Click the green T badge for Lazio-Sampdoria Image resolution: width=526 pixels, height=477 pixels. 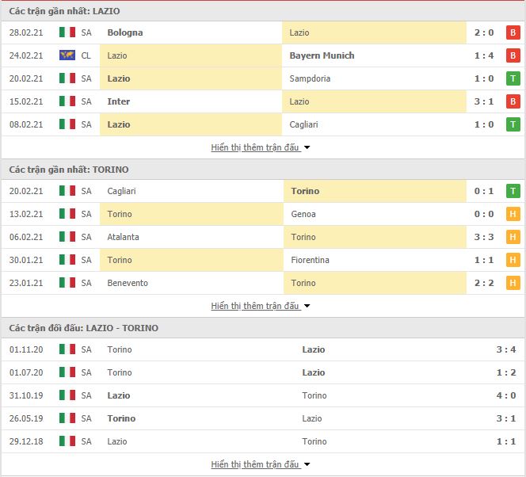pyautogui.click(x=513, y=78)
